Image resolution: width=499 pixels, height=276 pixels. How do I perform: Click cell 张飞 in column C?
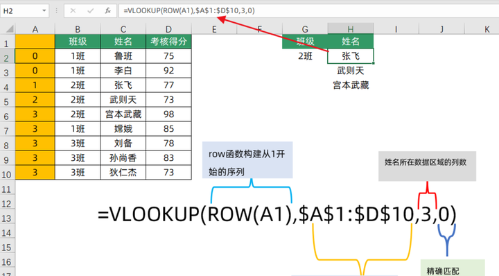[x=123, y=85]
